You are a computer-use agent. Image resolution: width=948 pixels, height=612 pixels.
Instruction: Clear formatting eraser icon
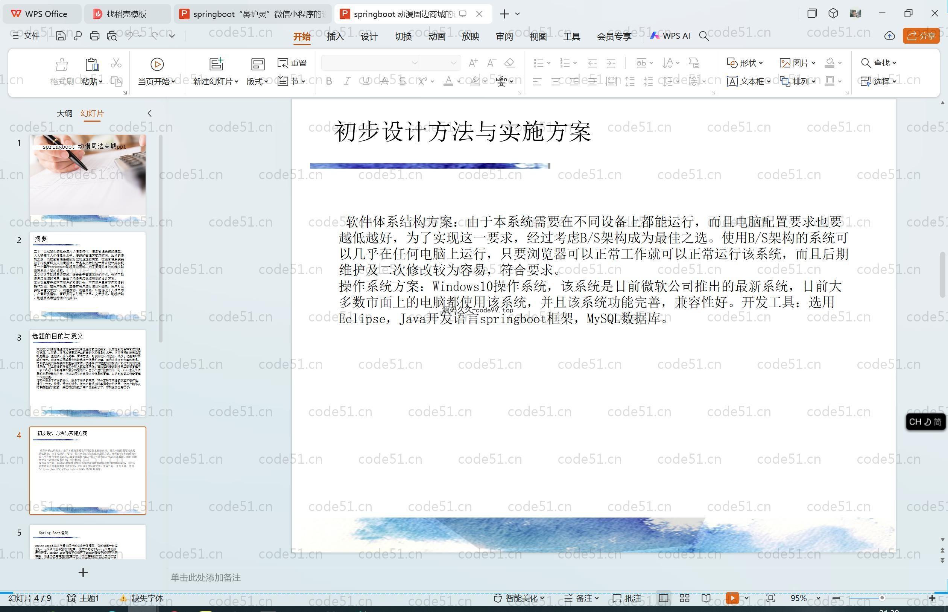509,63
